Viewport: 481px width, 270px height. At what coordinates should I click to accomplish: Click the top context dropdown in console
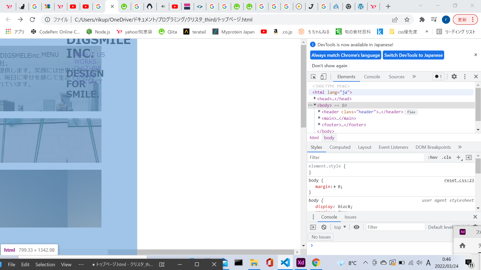[340, 227]
